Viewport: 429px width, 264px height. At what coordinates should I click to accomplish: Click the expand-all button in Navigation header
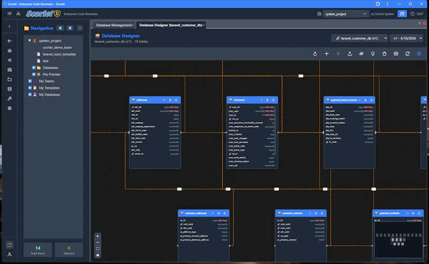click(x=60, y=28)
